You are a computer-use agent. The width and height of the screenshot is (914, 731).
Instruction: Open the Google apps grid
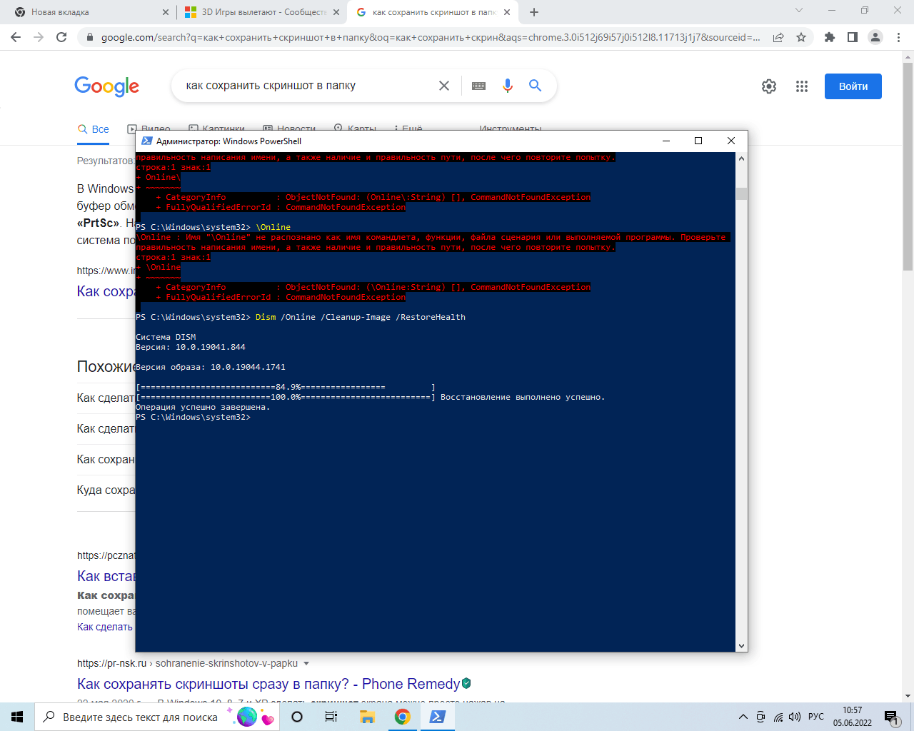pyautogui.click(x=802, y=86)
